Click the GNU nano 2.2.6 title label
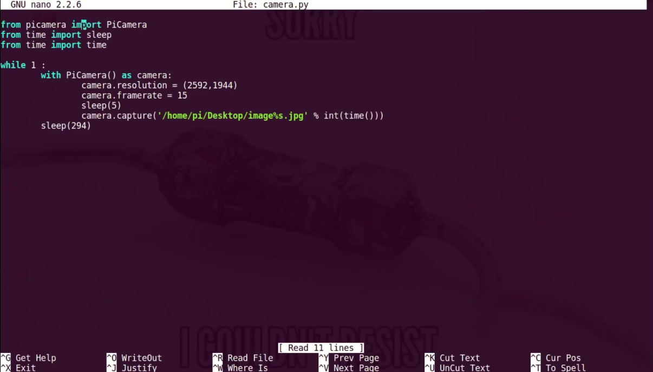Screen dimensions: 653x372 click(43, 4)
